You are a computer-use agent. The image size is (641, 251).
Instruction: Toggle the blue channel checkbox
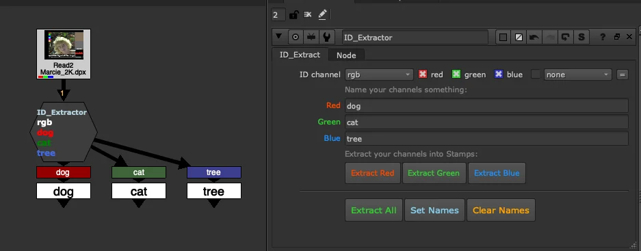pos(498,74)
